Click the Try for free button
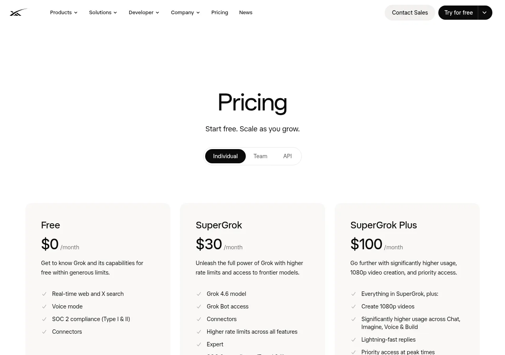The image size is (505, 355). pyautogui.click(x=458, y=13)
